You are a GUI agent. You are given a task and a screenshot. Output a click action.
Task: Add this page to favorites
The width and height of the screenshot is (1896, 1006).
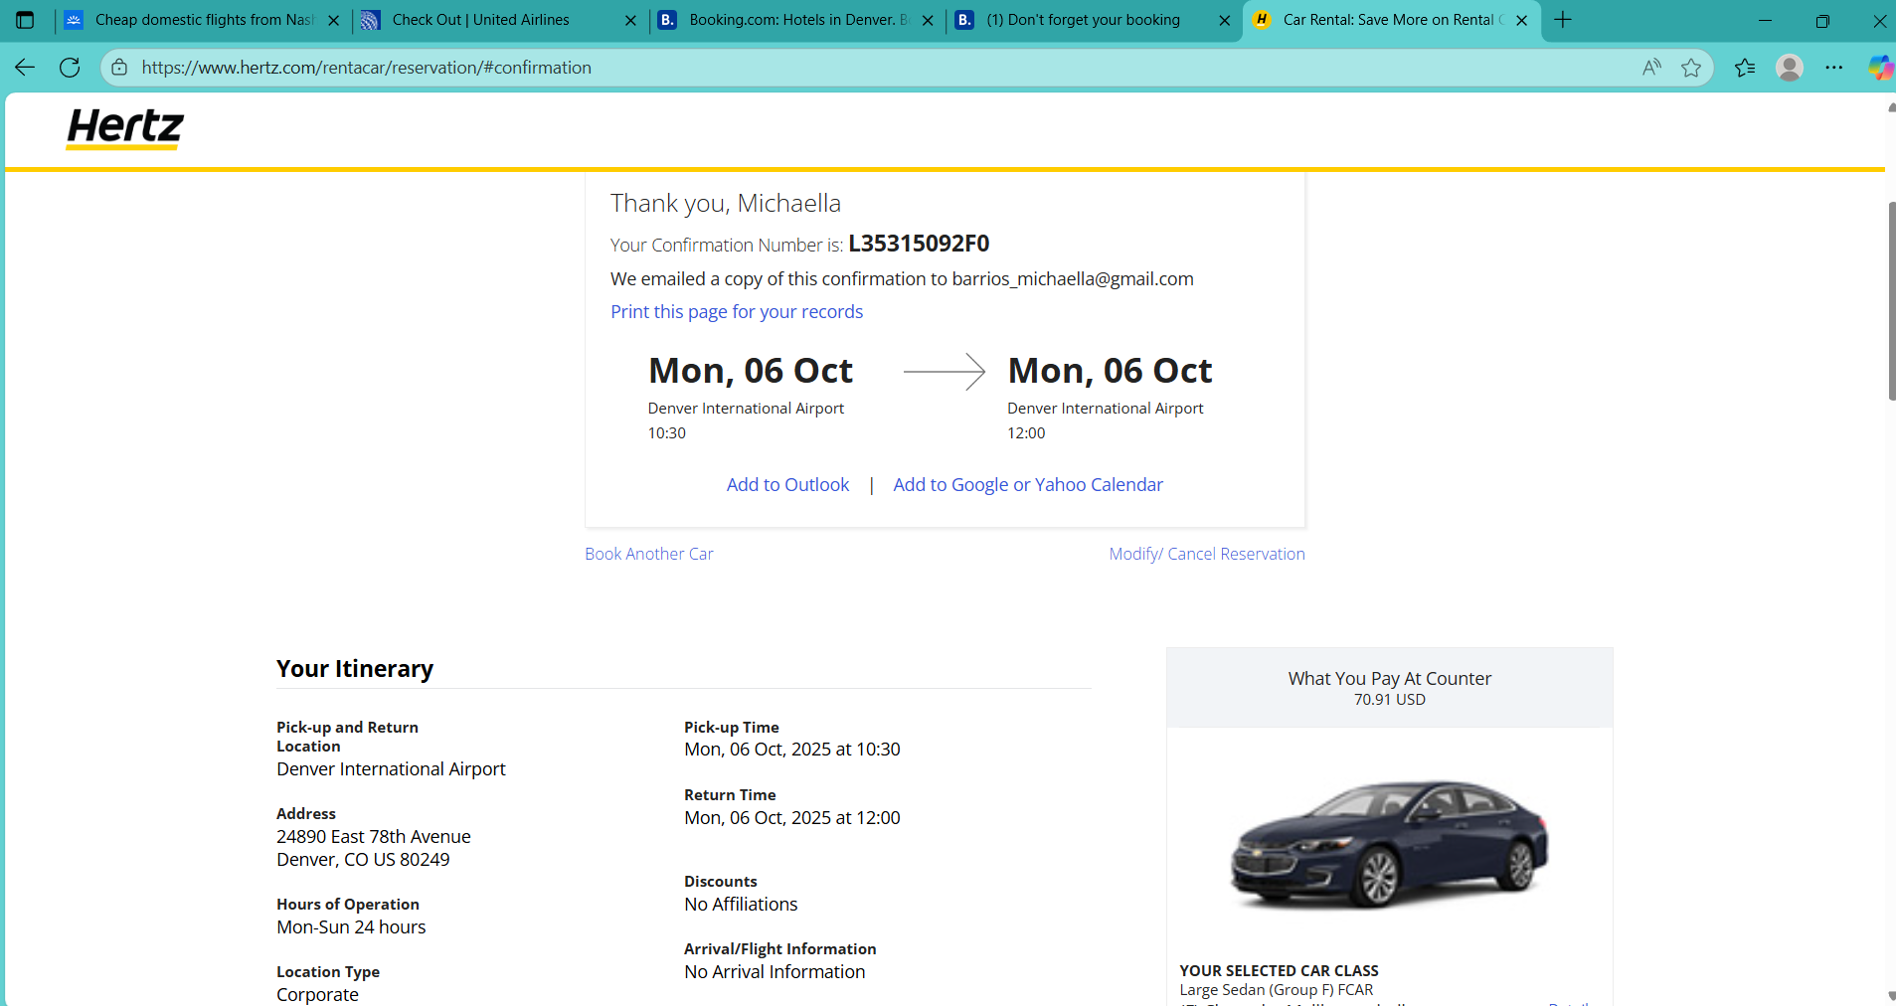click(1691, 68)
